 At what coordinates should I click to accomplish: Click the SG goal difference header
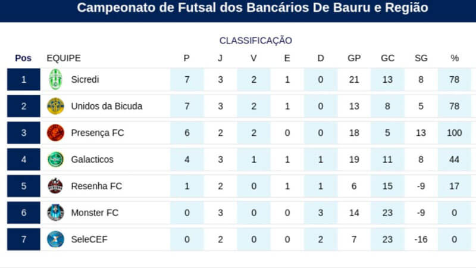421,58
